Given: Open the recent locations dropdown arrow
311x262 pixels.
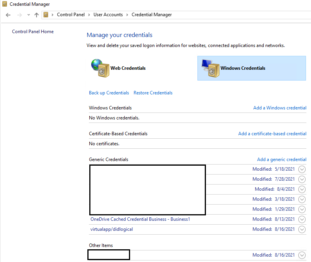Looking at the screenshot, I should [28, 15].
